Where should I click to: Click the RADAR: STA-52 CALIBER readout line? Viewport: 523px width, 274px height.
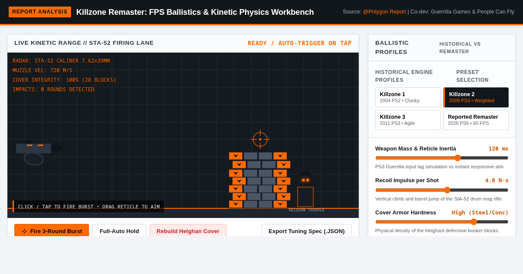[61, 61]
